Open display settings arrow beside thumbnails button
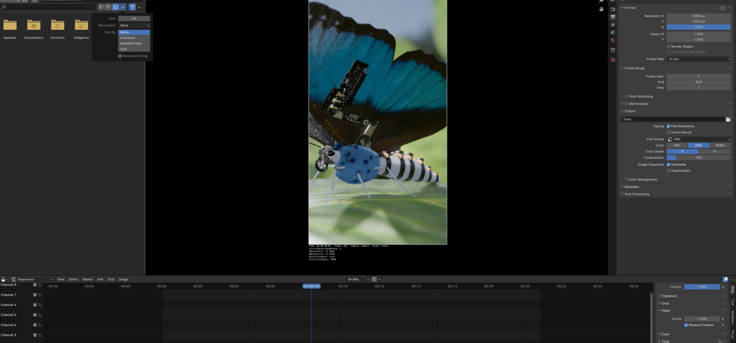 point(122,7)
